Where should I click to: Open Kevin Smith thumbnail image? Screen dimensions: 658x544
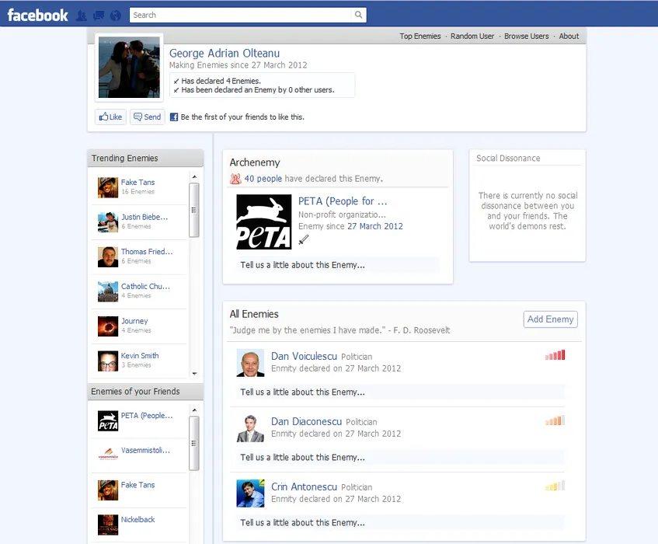coord(108,361)
